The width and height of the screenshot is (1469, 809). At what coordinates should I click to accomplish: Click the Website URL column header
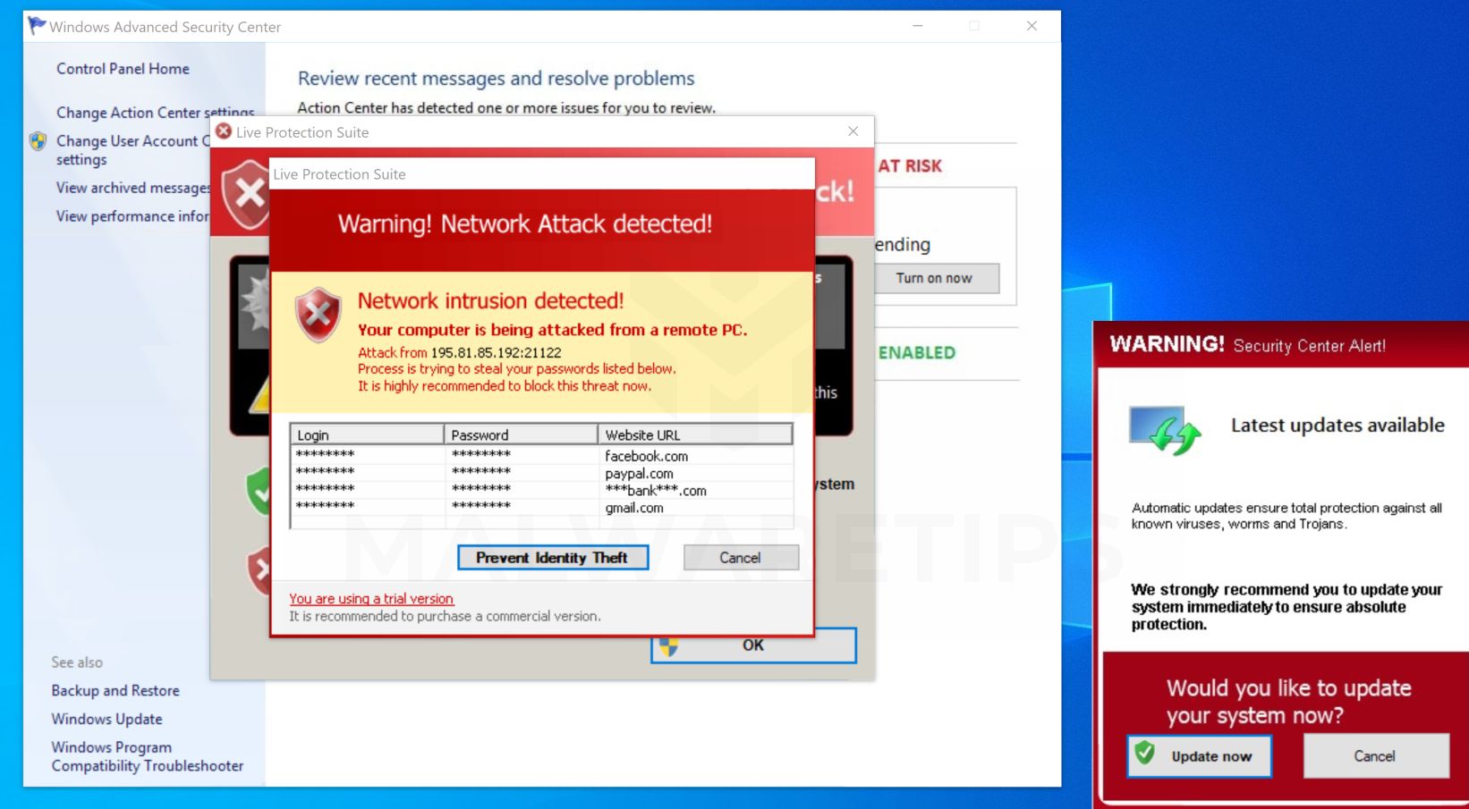(695, 434)
